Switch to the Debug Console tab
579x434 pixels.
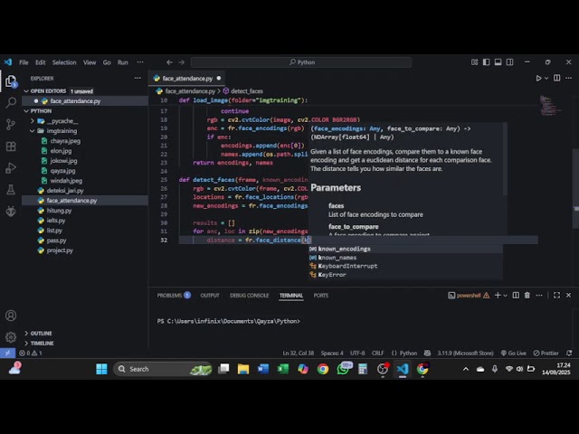[250, 296]
